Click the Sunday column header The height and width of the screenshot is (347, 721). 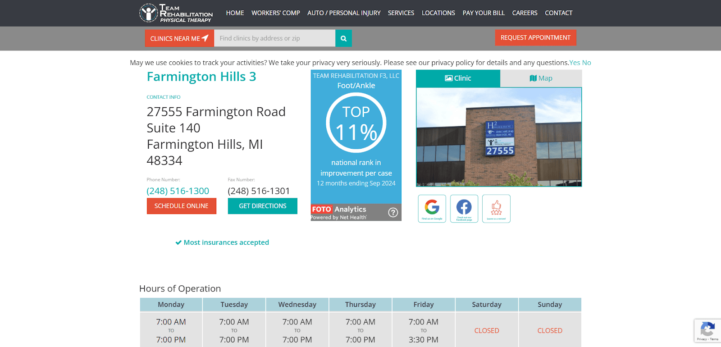(550, 305)
